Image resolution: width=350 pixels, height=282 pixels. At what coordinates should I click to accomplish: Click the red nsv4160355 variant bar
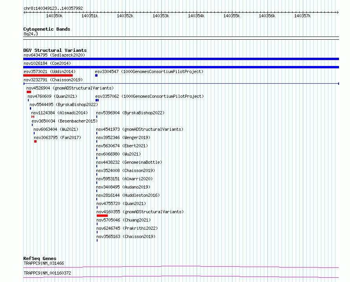(x=102, y=216)
